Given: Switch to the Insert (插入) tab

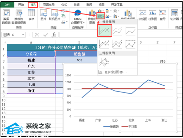Looking at the screenshot, I should pyautogui.click(x=33, y=5).
